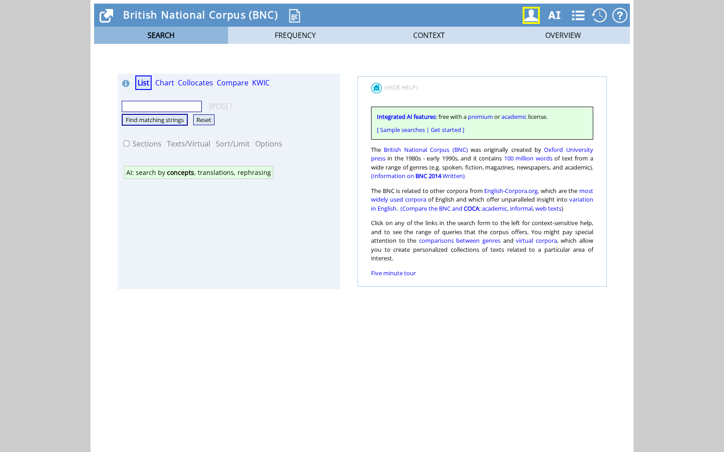Screen dimensions: 724x452
Task: Open Integrated AI features link
Action: pyautogui.click(x=406, y=117)
